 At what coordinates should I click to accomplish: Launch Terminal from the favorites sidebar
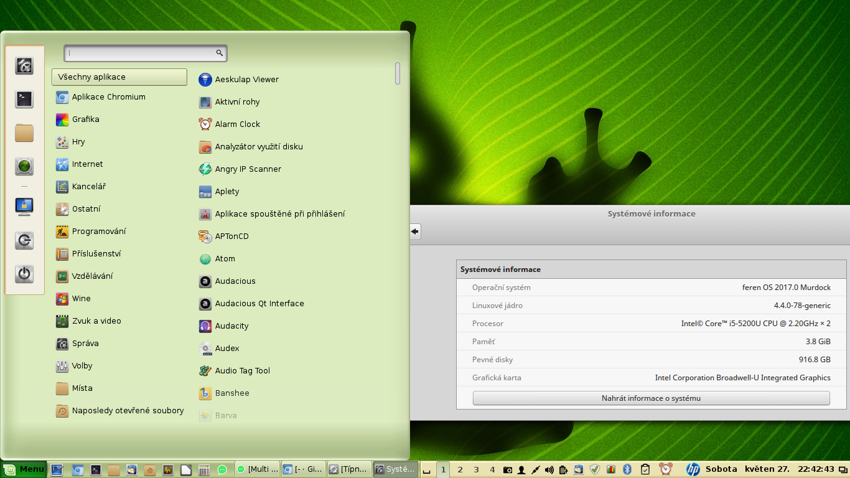coord(24,99)
